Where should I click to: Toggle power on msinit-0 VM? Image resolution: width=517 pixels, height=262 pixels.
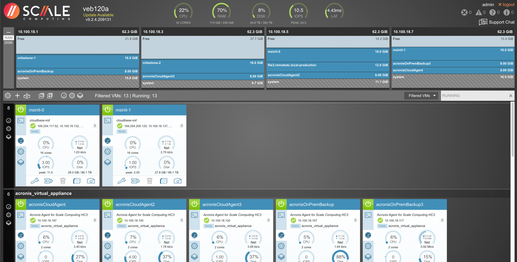pos(21,110)
